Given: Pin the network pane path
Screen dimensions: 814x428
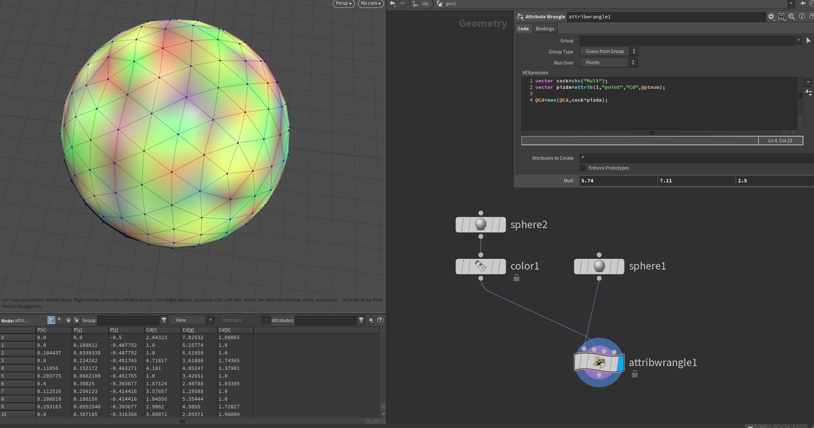Looking at the screenshot, I should pos(803,3).
